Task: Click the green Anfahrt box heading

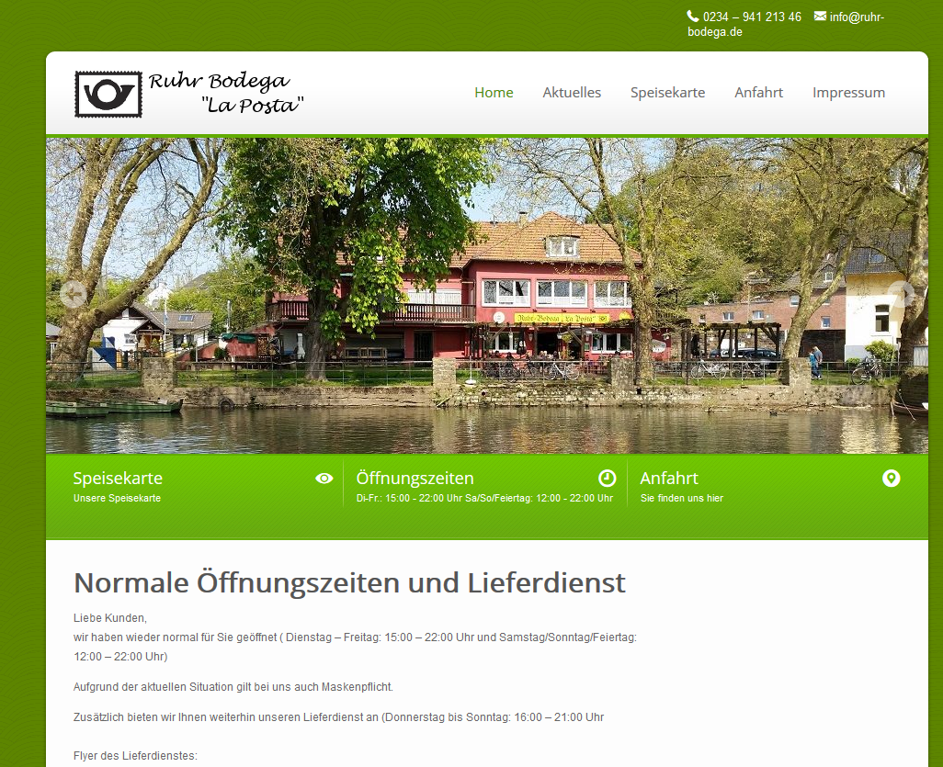Action: point(669,479)
